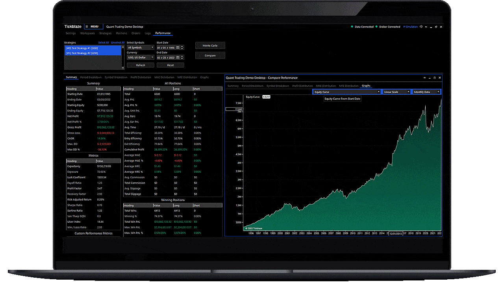Open Period Breakdown tab in left panel

pos(91,77)
